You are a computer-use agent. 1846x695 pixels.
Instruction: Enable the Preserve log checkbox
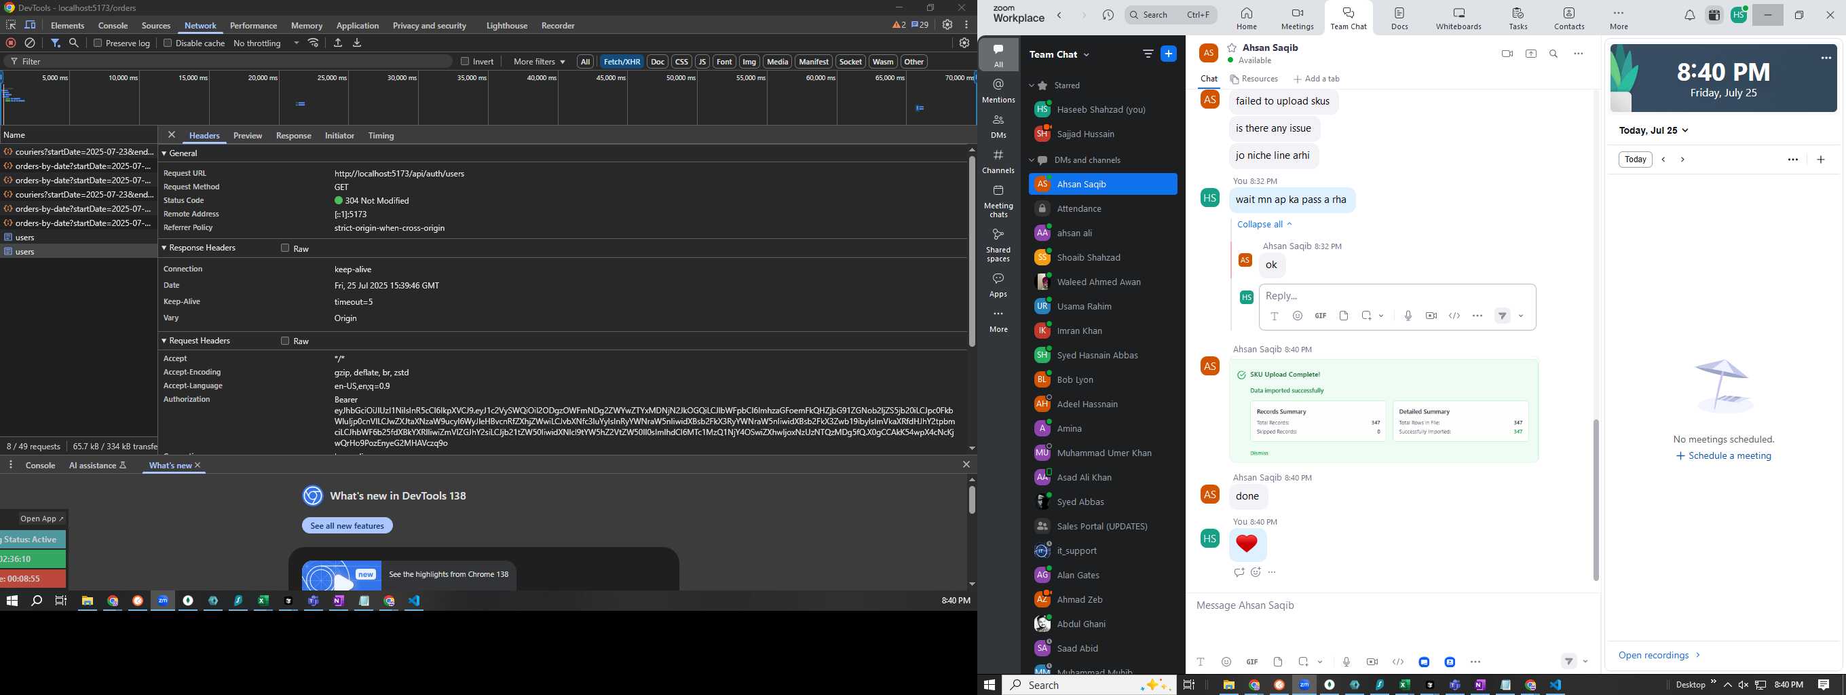(x=98, y=43)
